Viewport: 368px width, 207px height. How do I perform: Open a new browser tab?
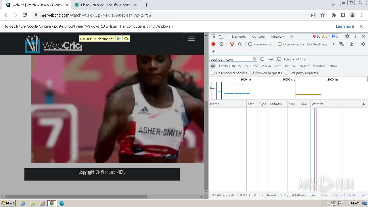pos(146,5)
